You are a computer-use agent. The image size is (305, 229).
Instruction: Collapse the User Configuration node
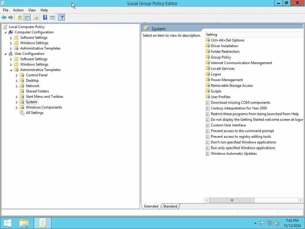(x=5, y=54)
